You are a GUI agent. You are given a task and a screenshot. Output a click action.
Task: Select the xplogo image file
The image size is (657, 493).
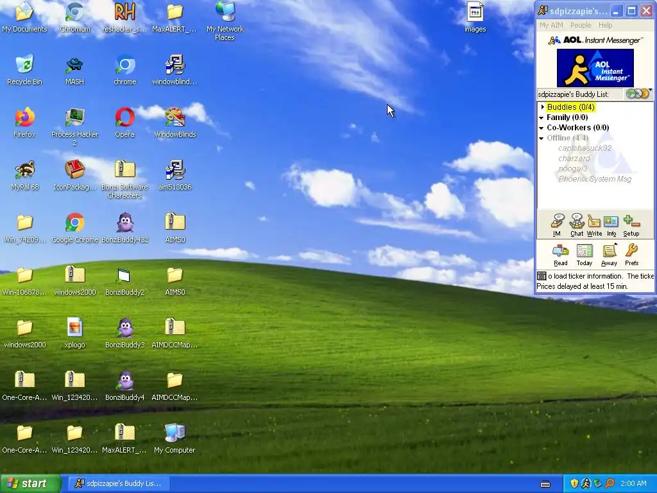(74, 334)
